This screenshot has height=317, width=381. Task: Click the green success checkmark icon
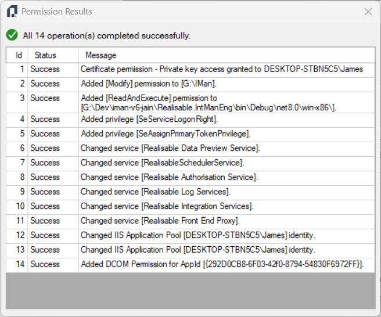tap(12, 35)
